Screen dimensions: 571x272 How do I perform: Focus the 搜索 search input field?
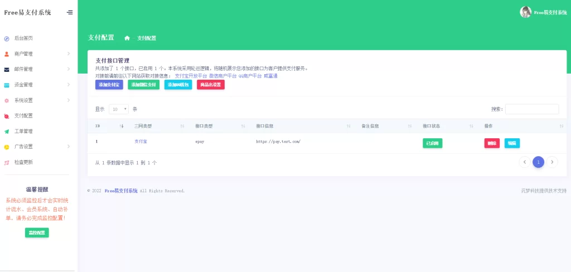pos(532,109)
